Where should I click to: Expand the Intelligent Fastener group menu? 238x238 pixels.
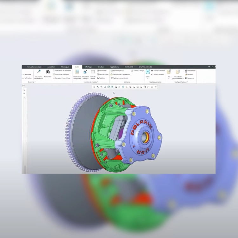tap(181, 82)
